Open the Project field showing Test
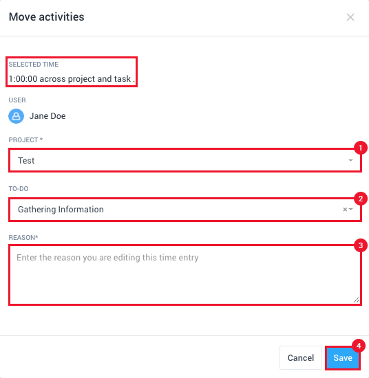Viewport: 369px width, 378px height. tap(185, 160)
